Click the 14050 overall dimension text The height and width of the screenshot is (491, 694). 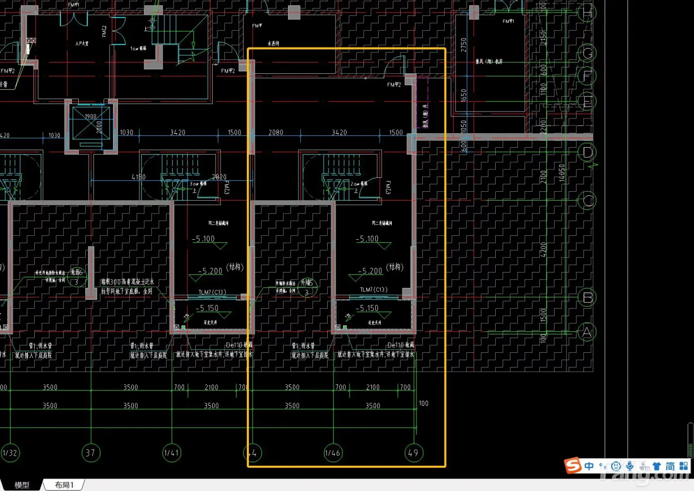click(x=562, y=173)
